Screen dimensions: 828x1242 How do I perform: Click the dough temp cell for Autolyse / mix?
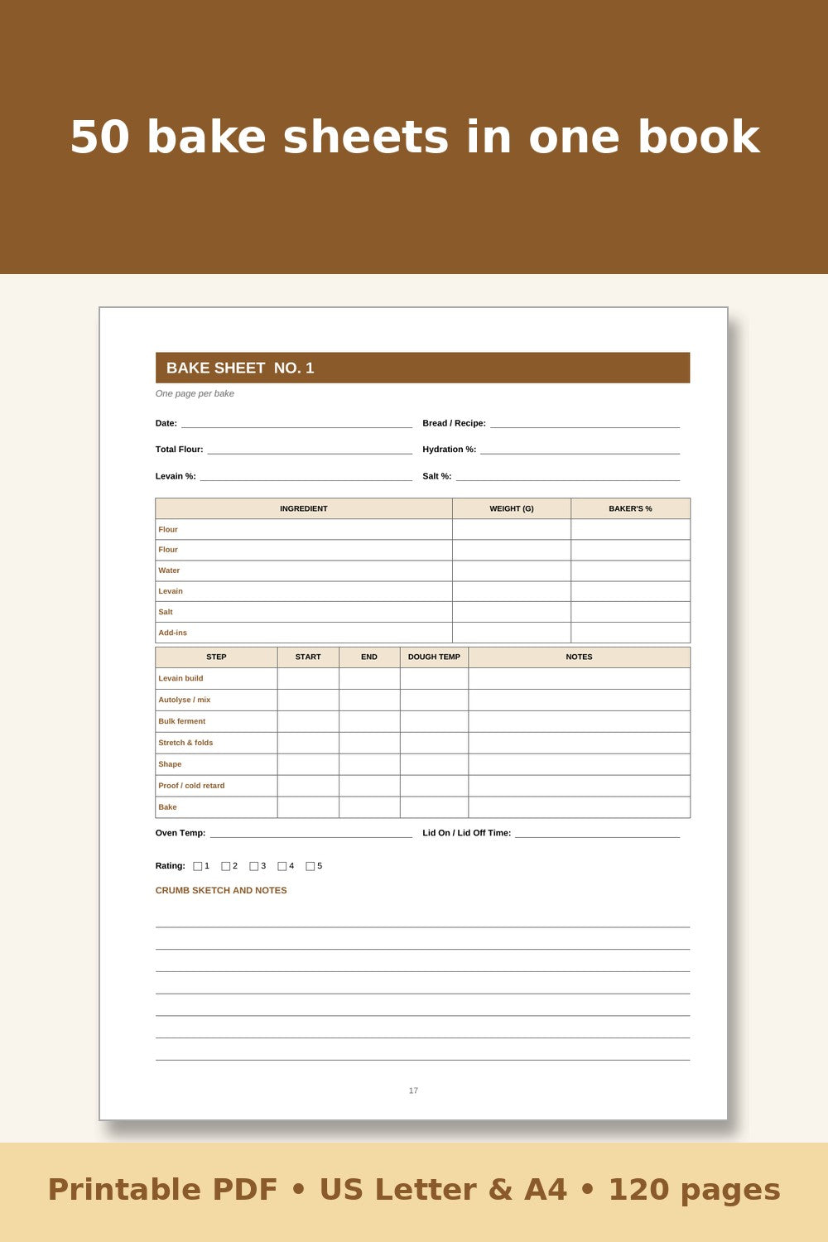click(x=434, y=700)
